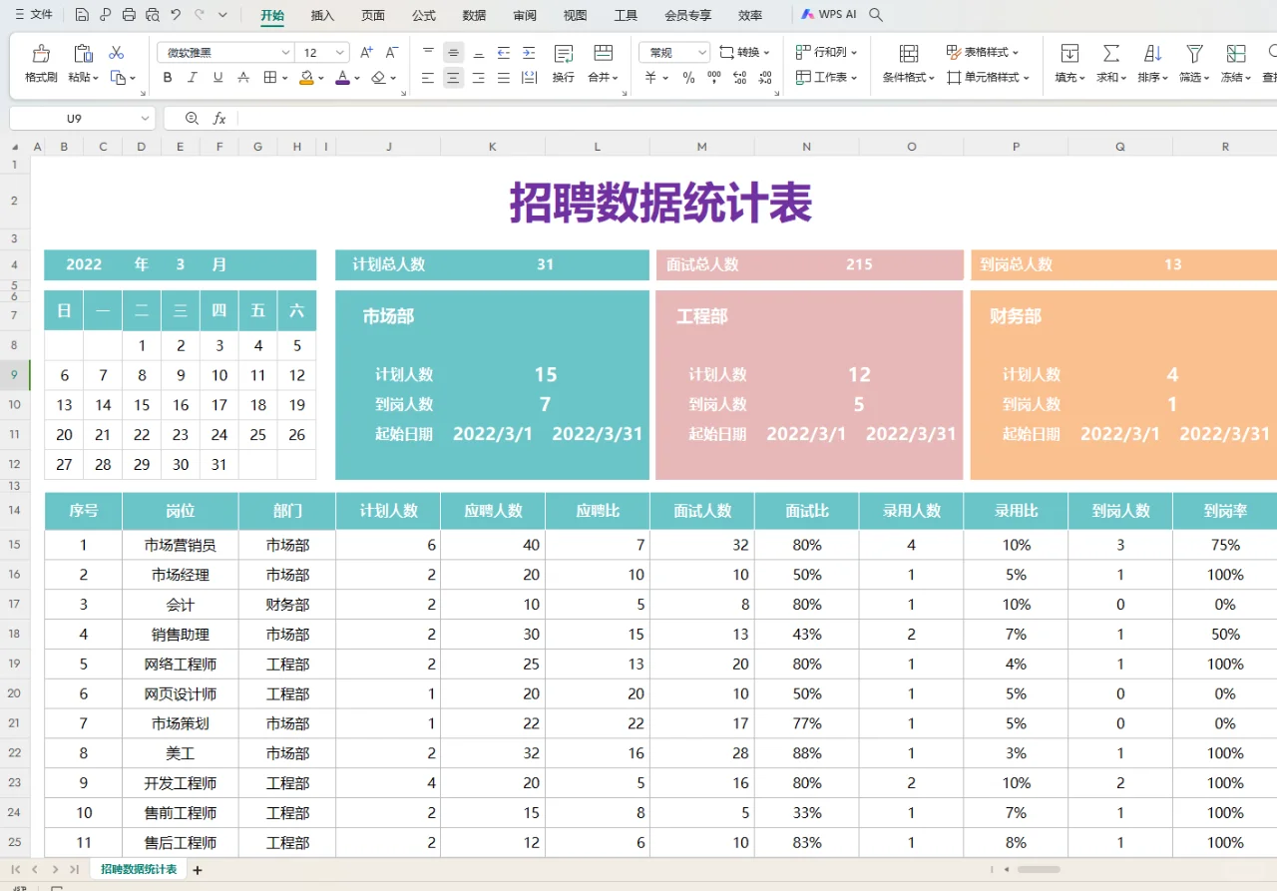1277x891 pixels.
Task: Switch to the Formulas (公式) tab
Action: pyautogui.click(x=424, y=15)
